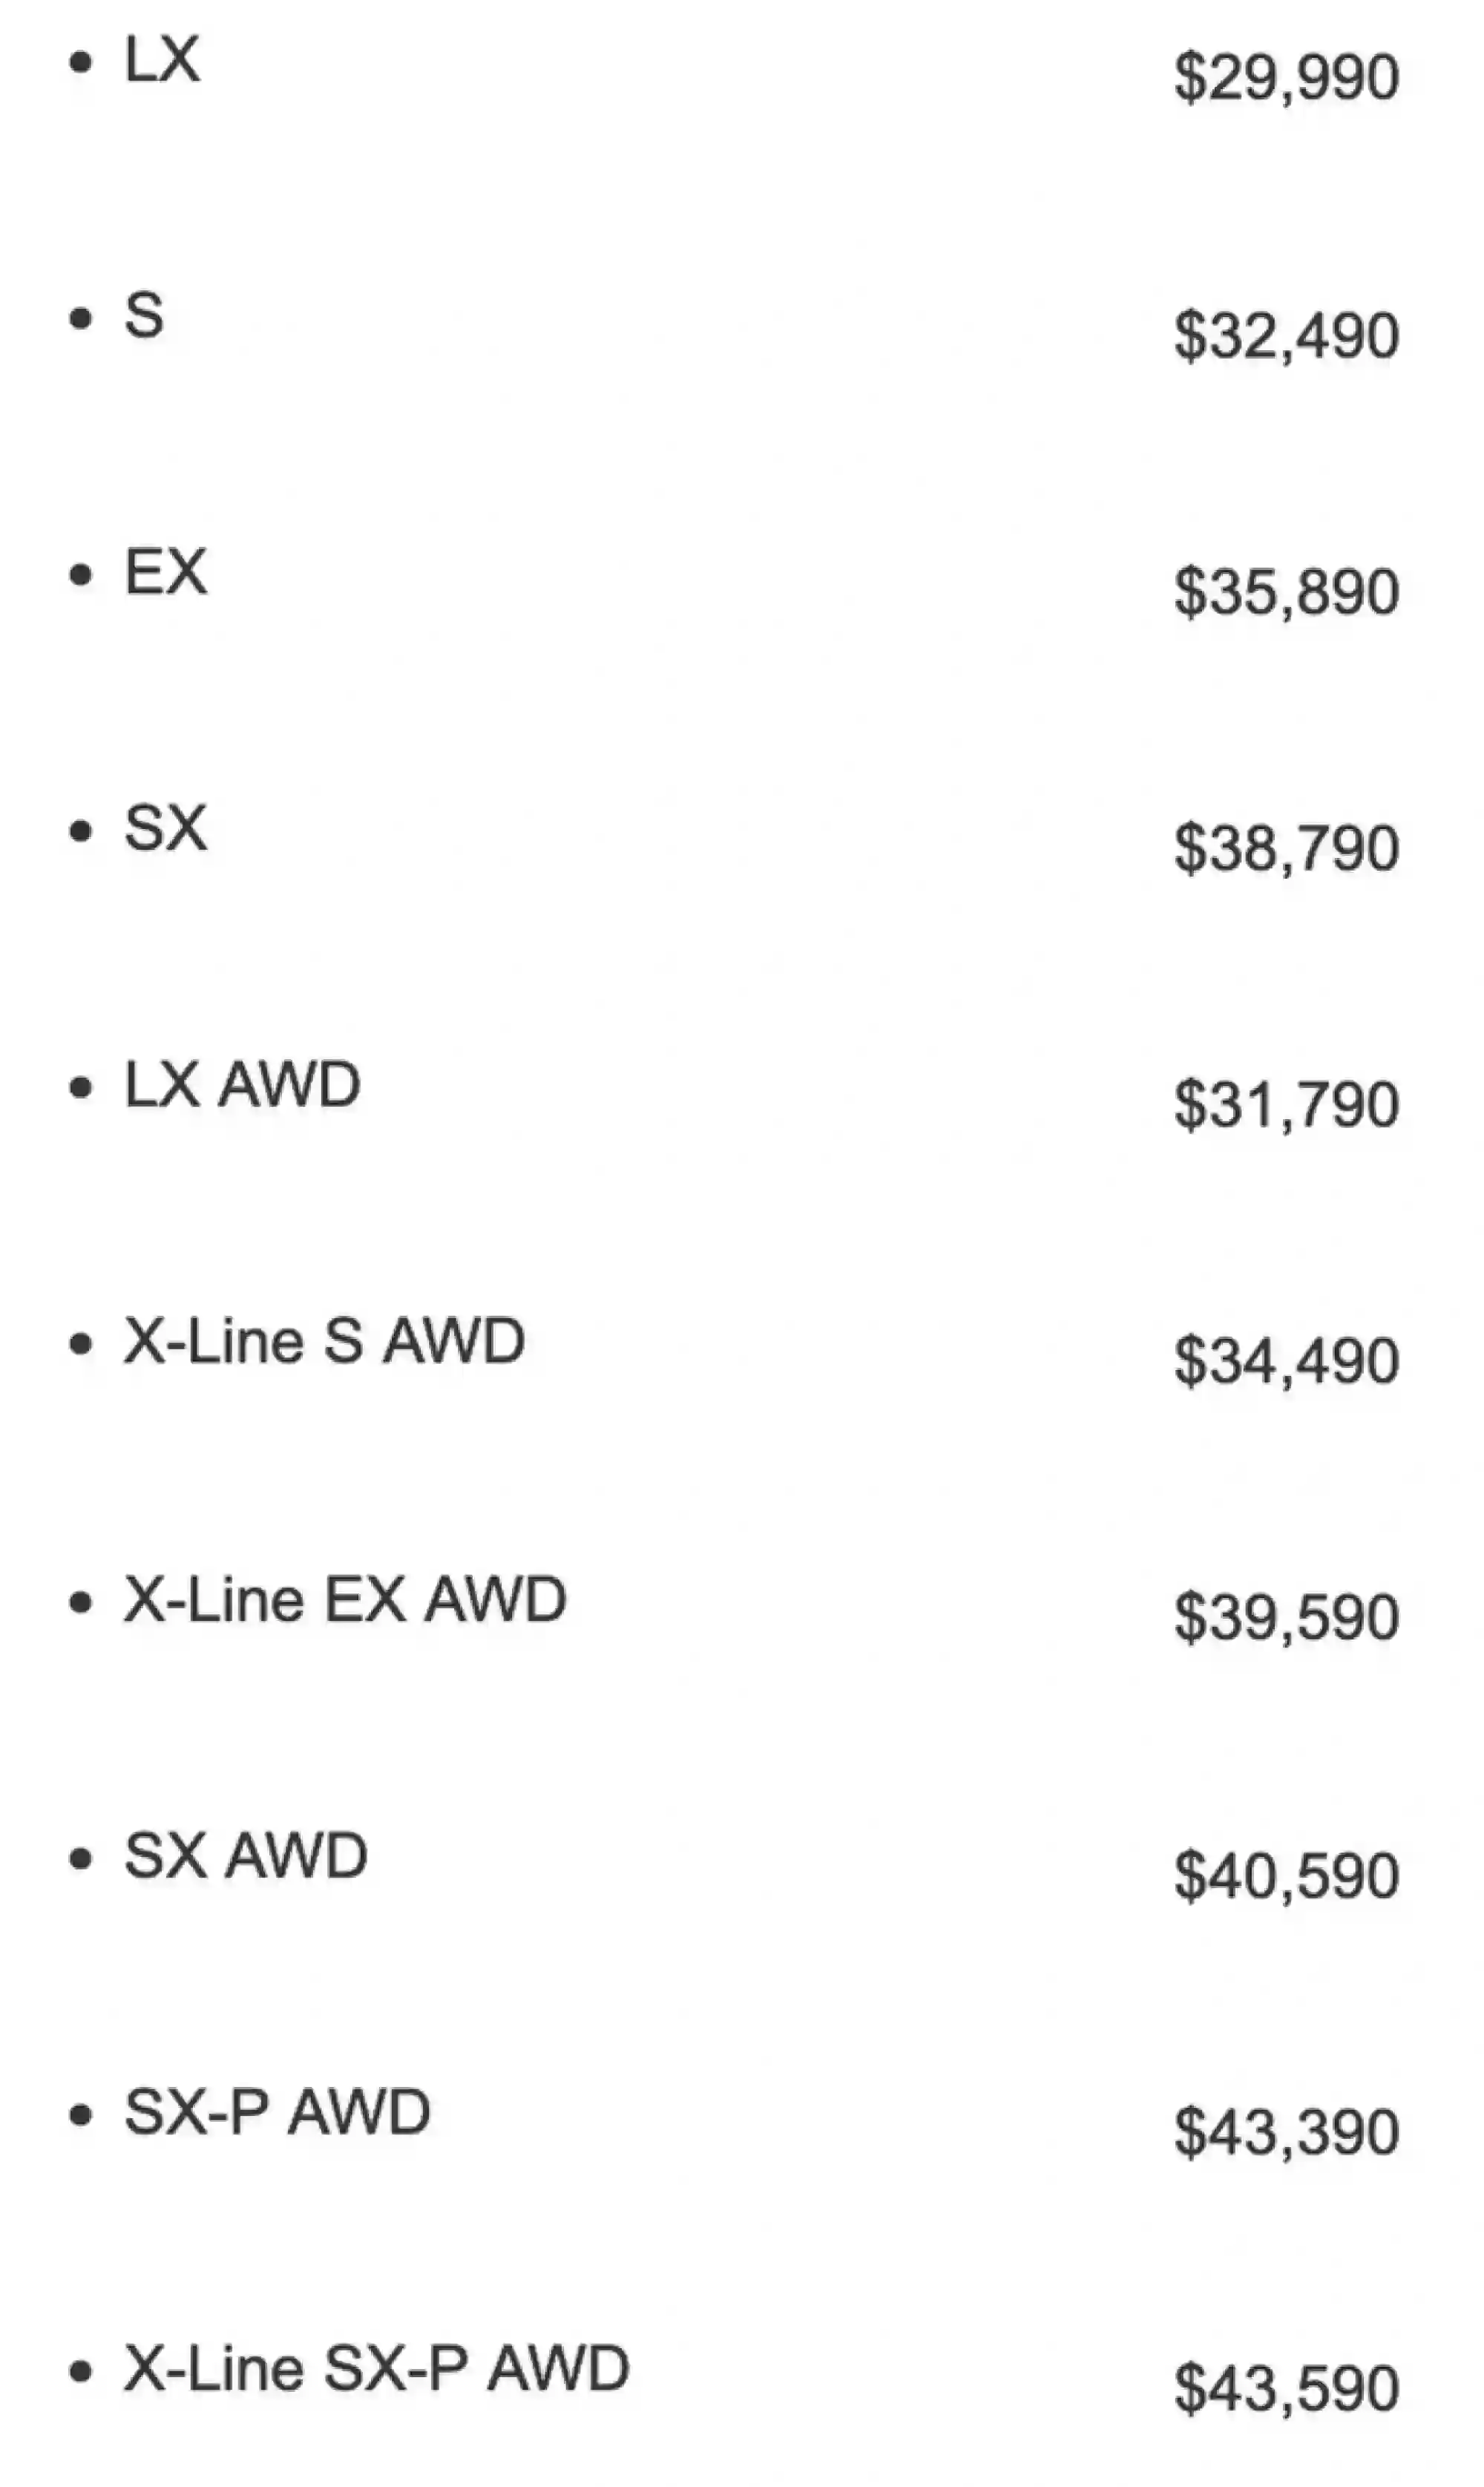Click the $38,790 price
Viewport: 1484px width, 2487px height.
(x=1286, y=848)
